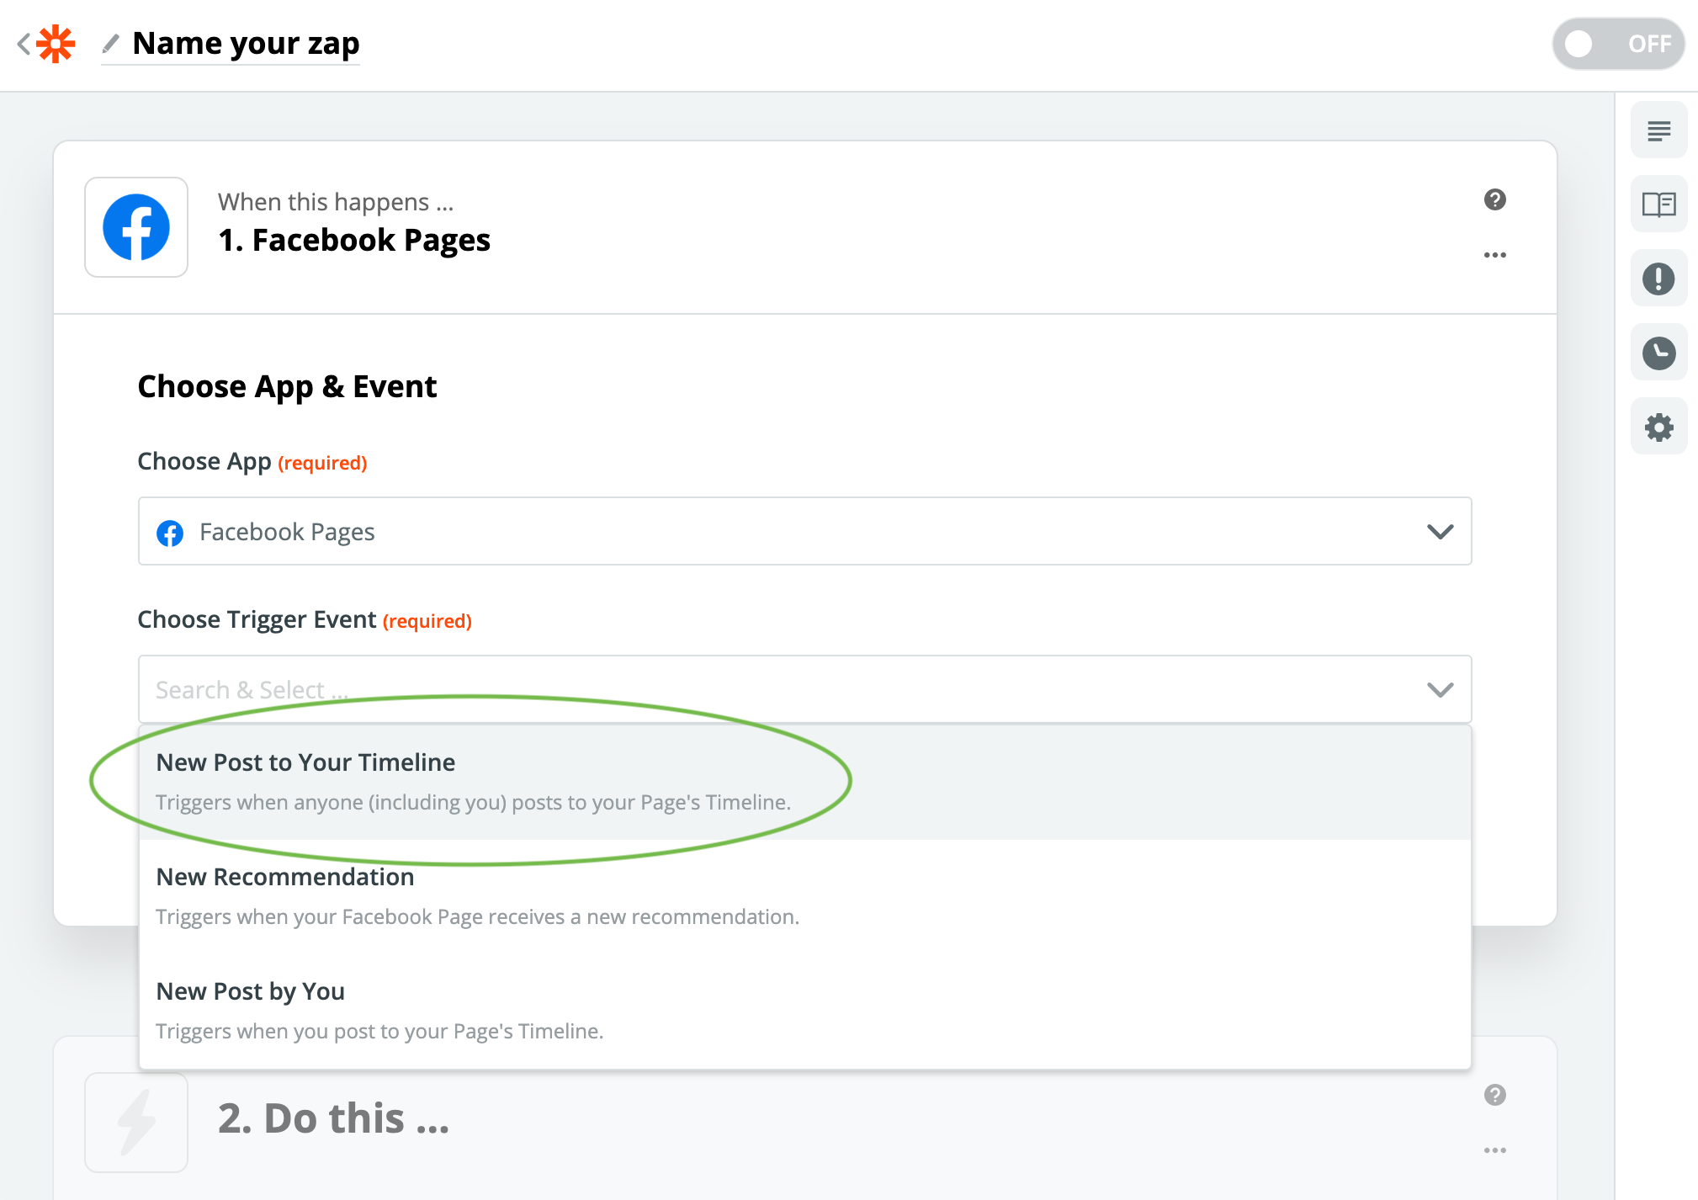The image size is (1698, 1200).
Task: Open more options for step 1
Action: click(x=1494, y=255)
